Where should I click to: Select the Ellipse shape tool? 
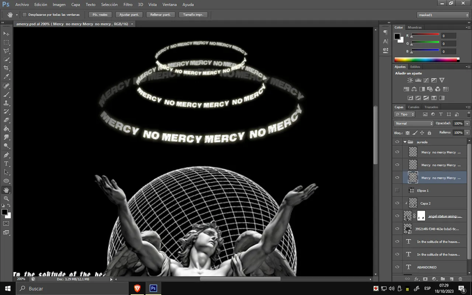6,181
